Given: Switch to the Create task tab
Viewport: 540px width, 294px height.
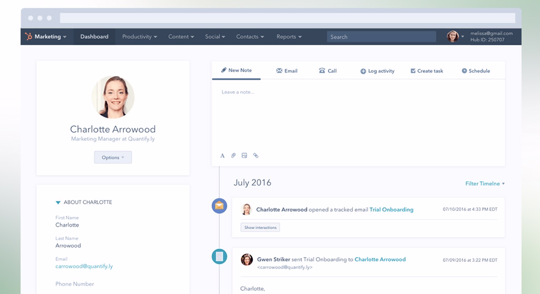Looking at the screenshot, I should coord(427,71).
